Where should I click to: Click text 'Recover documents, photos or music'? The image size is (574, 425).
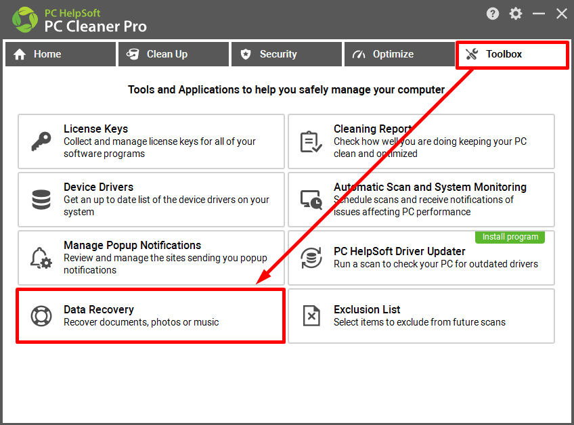[x=141, y=322]
